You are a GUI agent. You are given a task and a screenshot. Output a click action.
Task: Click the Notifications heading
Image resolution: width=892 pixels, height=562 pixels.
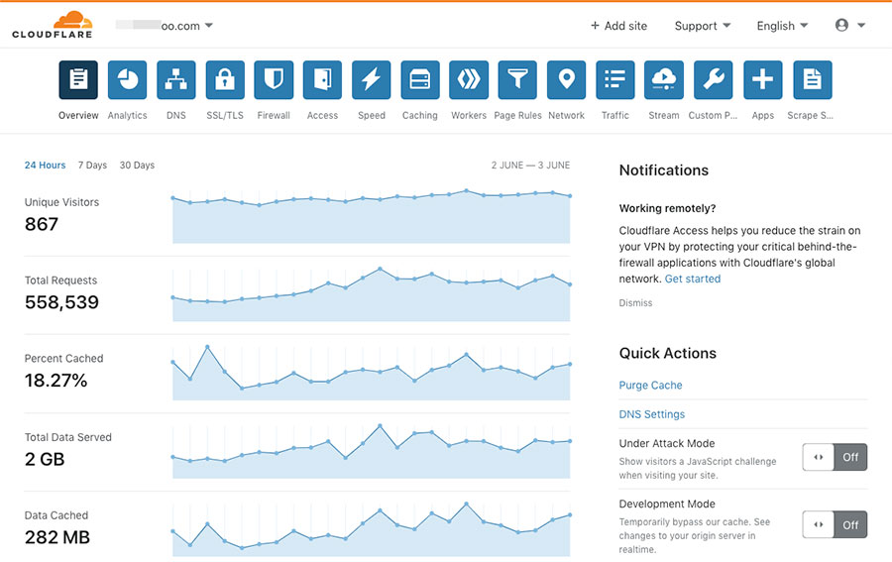663,170
